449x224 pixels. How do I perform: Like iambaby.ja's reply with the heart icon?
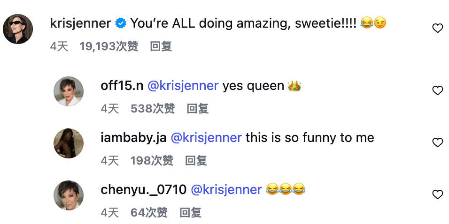[437, 142]
